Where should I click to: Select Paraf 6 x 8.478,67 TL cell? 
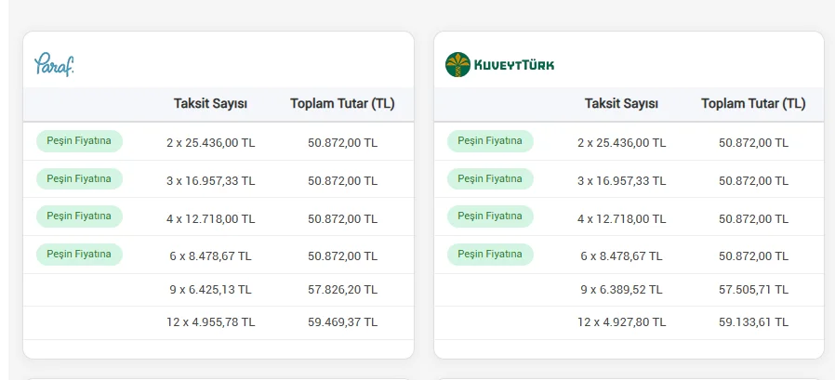click(211, 256)
